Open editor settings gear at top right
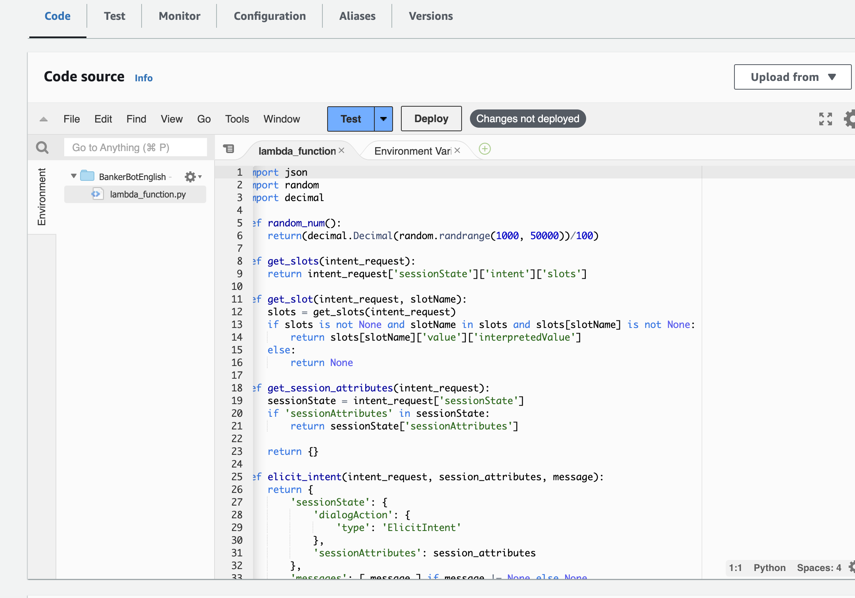The width and height of the screenshot is (855, 598). coord(849,119)
